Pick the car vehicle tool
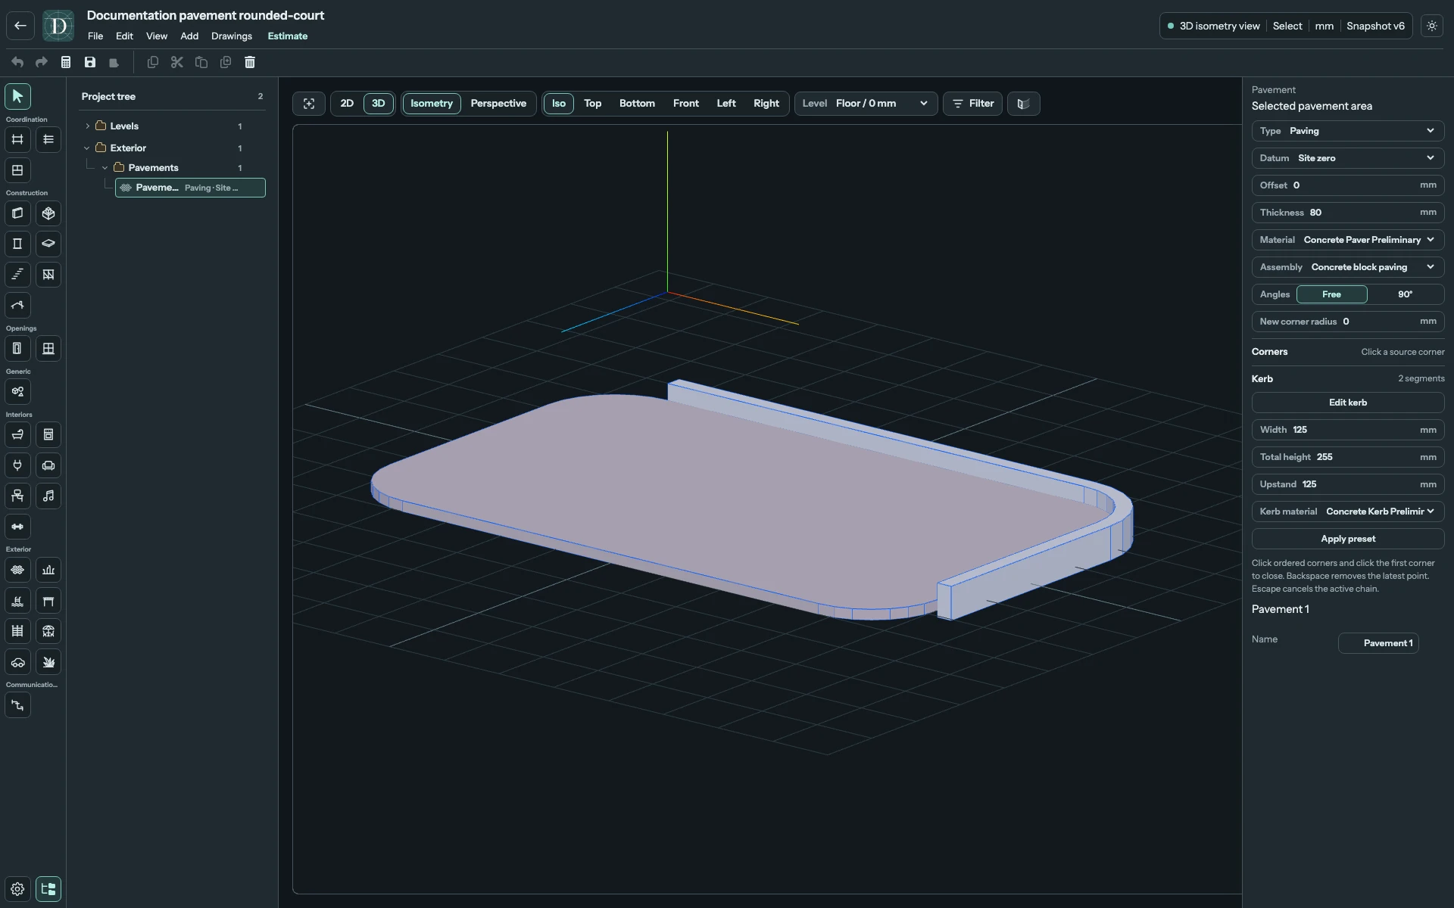The height and width of the screenshot is (908, 1454). 17,662
